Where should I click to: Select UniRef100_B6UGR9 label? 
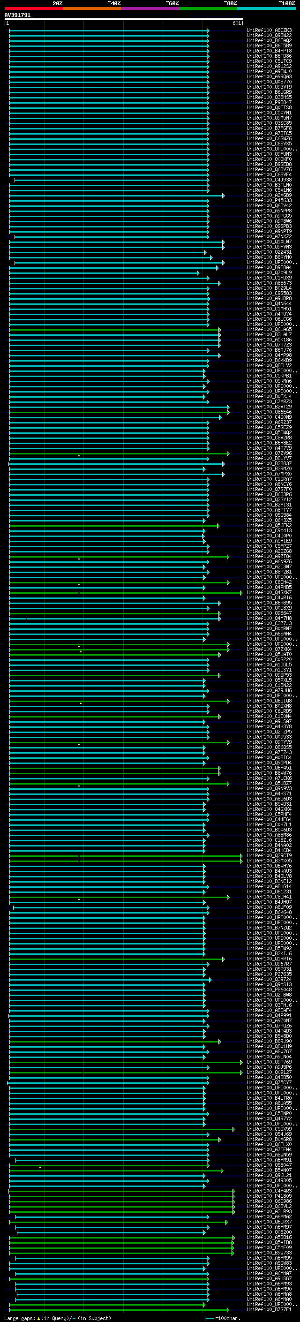tap(269, 92)
